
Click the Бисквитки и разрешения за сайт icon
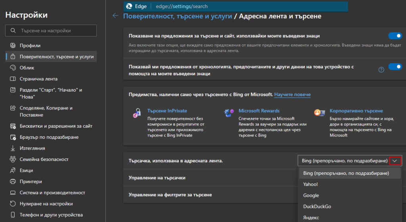coord(13,126)
